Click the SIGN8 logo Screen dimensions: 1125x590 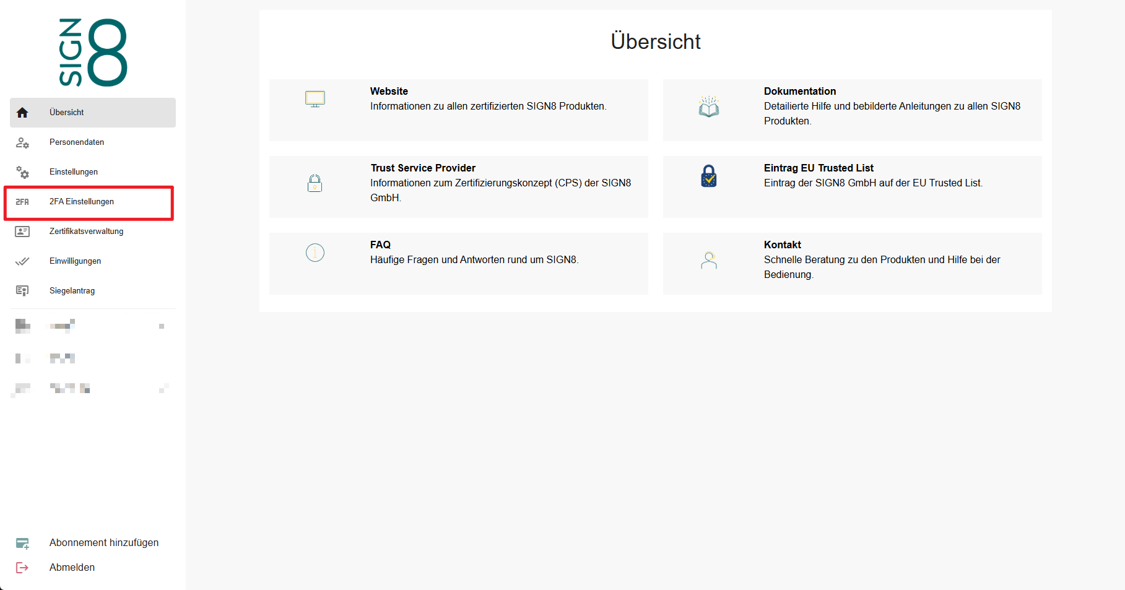point(93,53)
